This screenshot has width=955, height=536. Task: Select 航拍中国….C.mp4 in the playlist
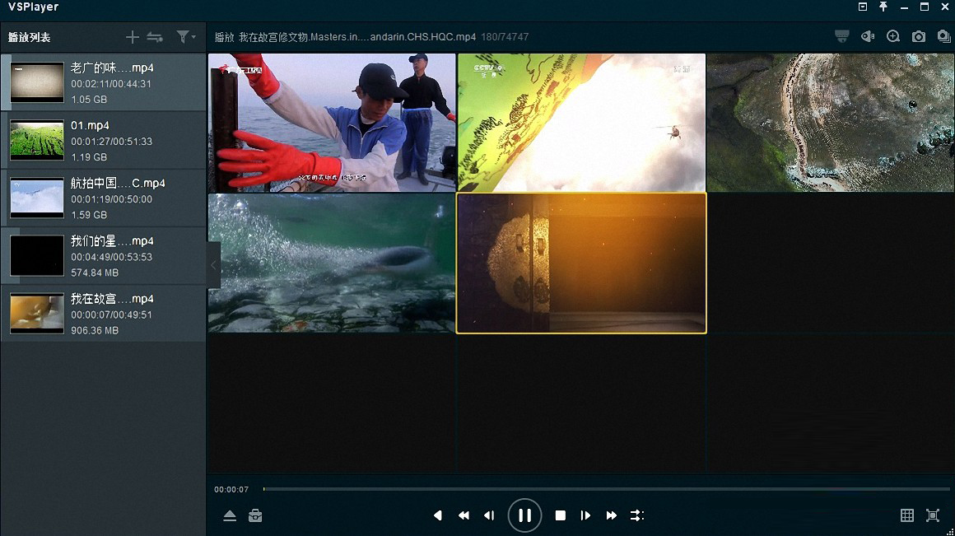pos(104,198)
